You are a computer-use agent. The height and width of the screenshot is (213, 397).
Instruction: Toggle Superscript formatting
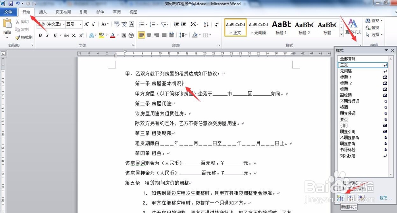81,35
